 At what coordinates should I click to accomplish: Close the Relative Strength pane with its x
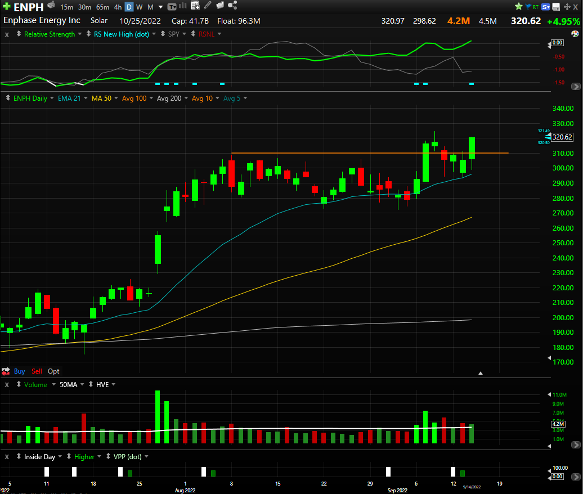click(x=7, y=34)
